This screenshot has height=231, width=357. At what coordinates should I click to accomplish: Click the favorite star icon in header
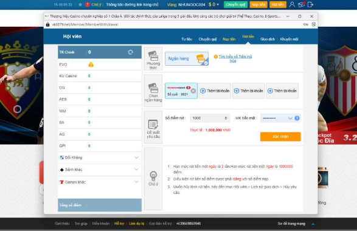pos(80,4)
